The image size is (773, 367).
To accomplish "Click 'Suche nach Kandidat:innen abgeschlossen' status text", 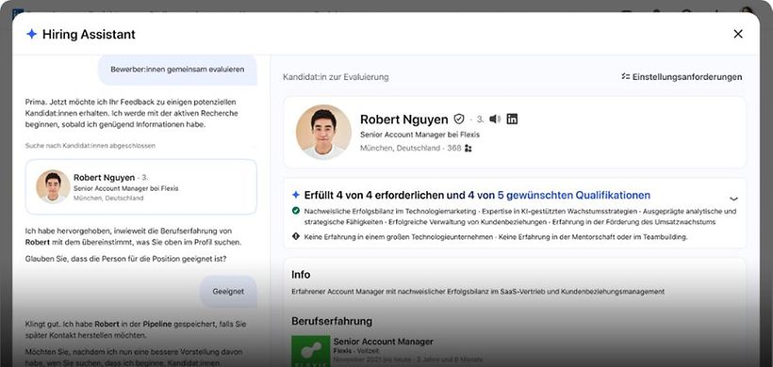I will 90,146.
